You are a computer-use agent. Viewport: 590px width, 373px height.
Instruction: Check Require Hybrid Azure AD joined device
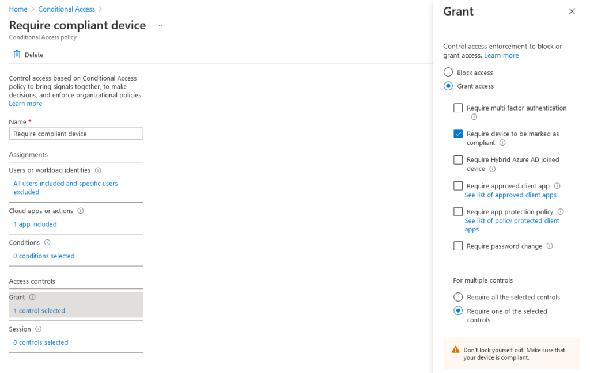458,160
